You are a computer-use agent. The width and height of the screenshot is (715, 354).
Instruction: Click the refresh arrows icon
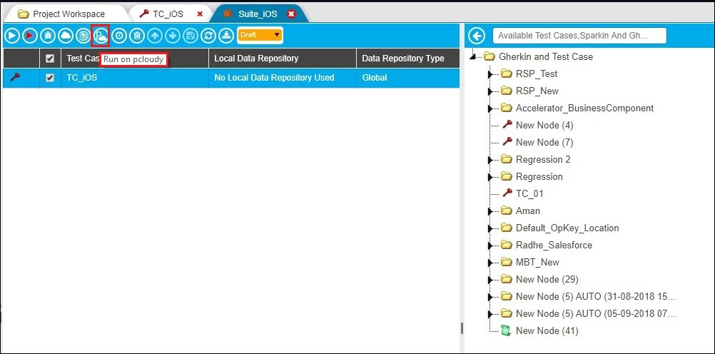click(x=208, y=36)
